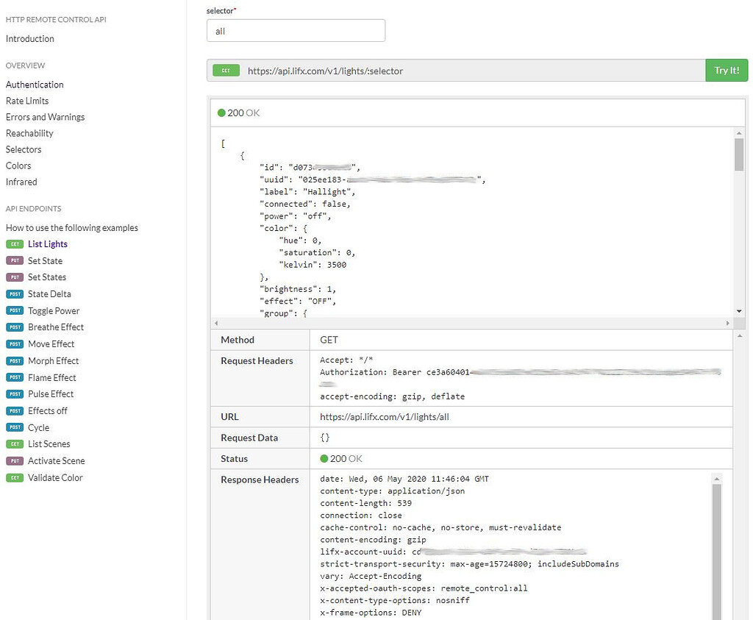Click URL value api.lifx.com/v1/lights/all
Viewport: 753px width, 620px height.
(384, 417)
